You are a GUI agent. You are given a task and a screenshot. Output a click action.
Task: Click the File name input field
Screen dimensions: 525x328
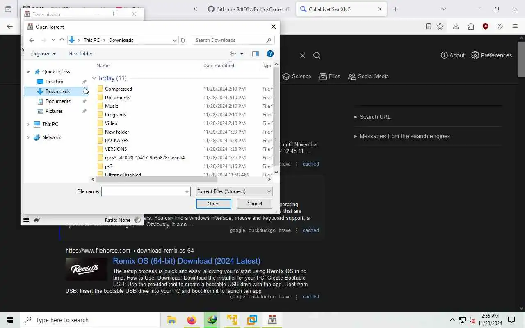143,191
